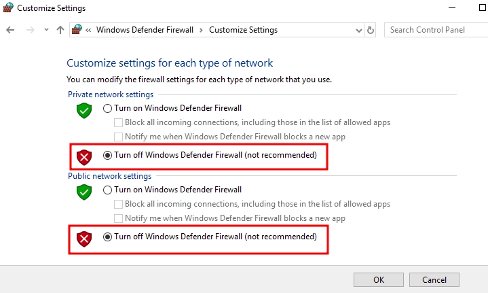Click the Refresh button beside address bar
The image size is (488, 293).
(x=371, y=30)
